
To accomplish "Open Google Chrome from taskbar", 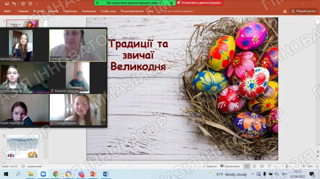I will [x=56, y=174].
